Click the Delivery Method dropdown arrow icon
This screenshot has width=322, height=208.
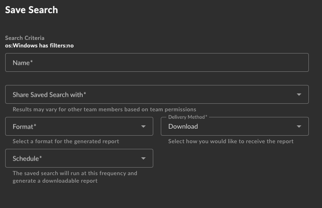299,126
